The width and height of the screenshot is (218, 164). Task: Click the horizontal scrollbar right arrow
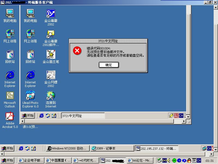pos(183,121)
